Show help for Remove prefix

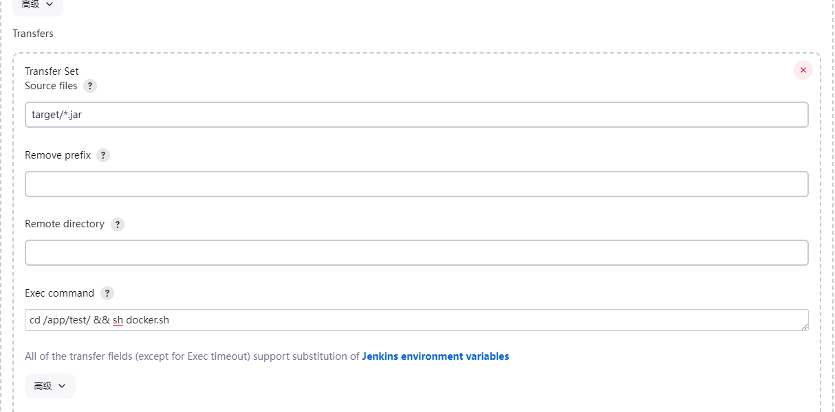103,155
